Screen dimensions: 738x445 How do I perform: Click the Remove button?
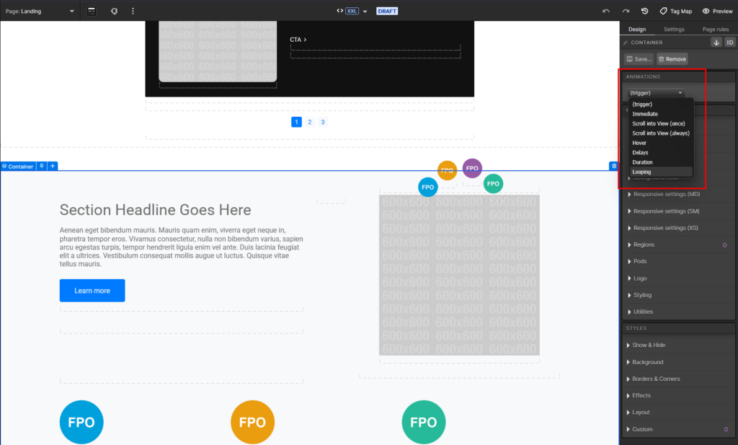[672, 59]
